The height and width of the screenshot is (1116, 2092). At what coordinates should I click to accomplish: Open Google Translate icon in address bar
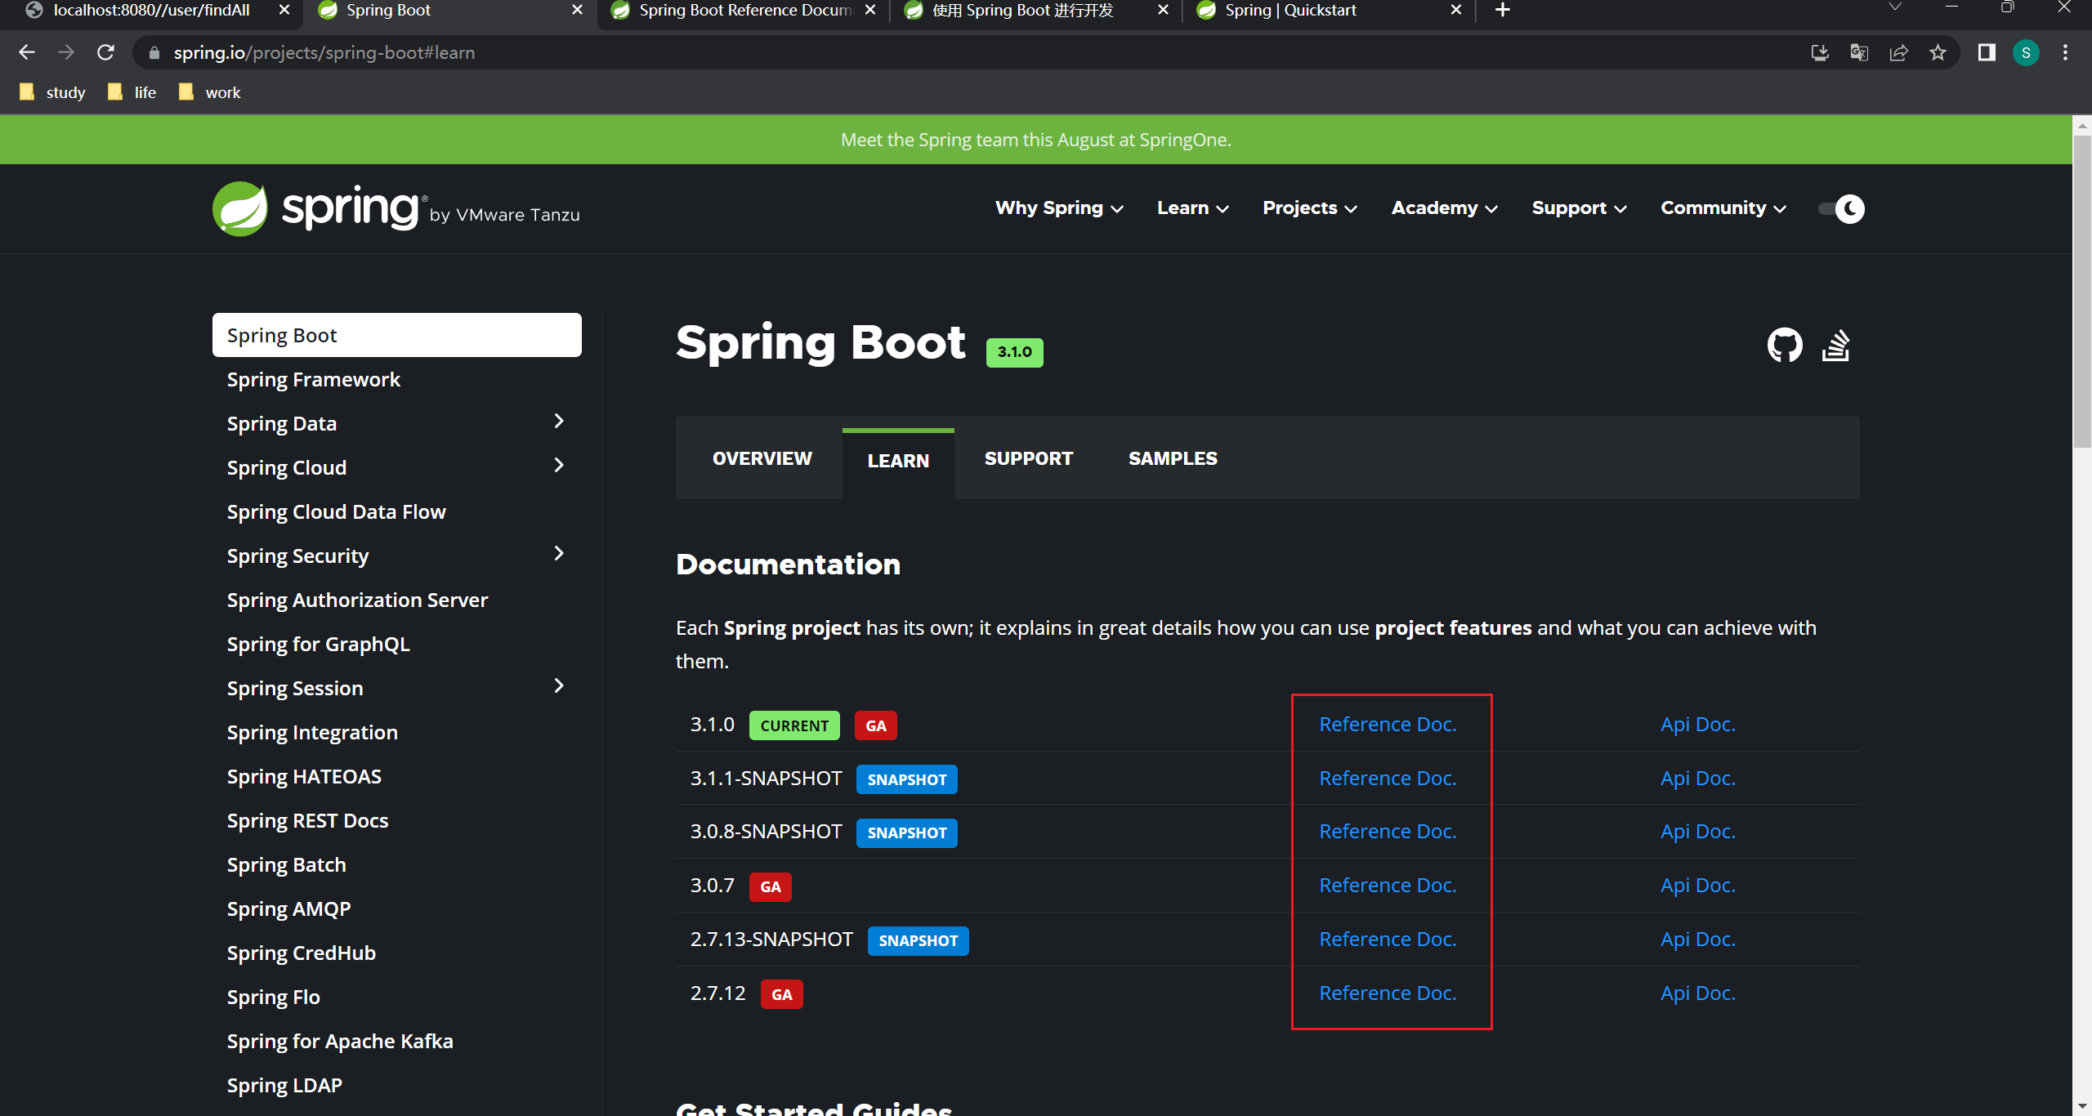pyautogui.click(x=1859, y=52)
